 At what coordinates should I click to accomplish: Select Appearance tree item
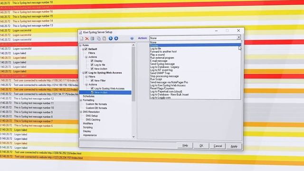[x=90, y=135]
